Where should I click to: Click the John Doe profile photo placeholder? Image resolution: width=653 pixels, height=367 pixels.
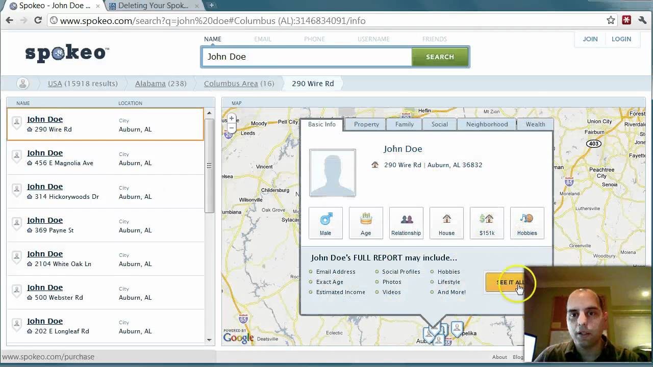(333, 172)
